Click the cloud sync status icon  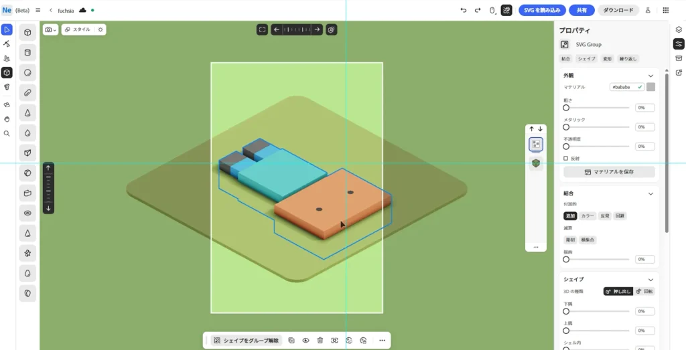[82, 10]
